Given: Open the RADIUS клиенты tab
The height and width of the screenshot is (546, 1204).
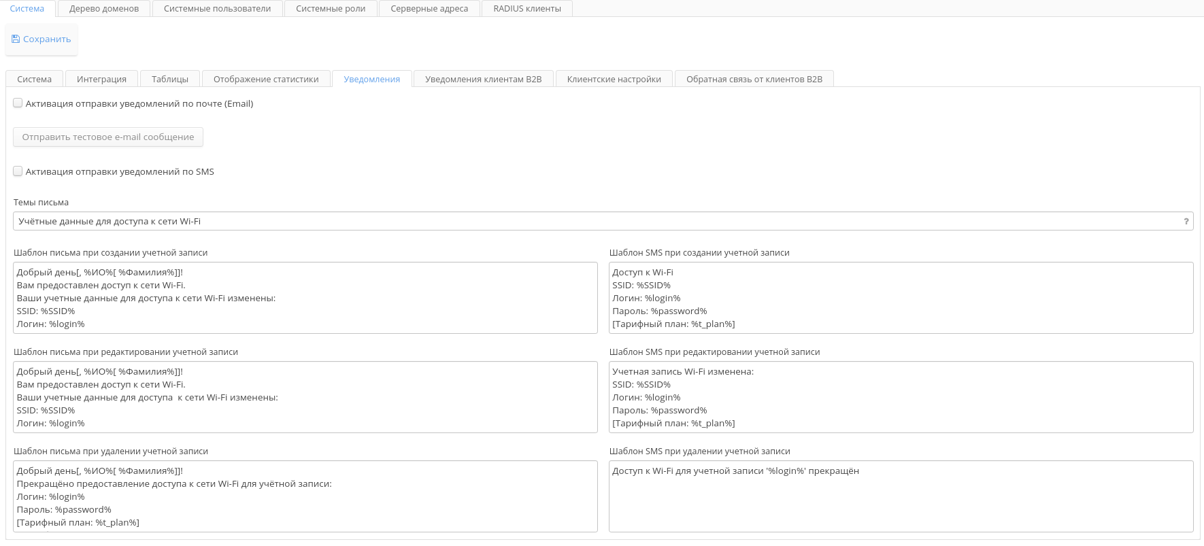Looking at the screenshot, I should 527,9.
